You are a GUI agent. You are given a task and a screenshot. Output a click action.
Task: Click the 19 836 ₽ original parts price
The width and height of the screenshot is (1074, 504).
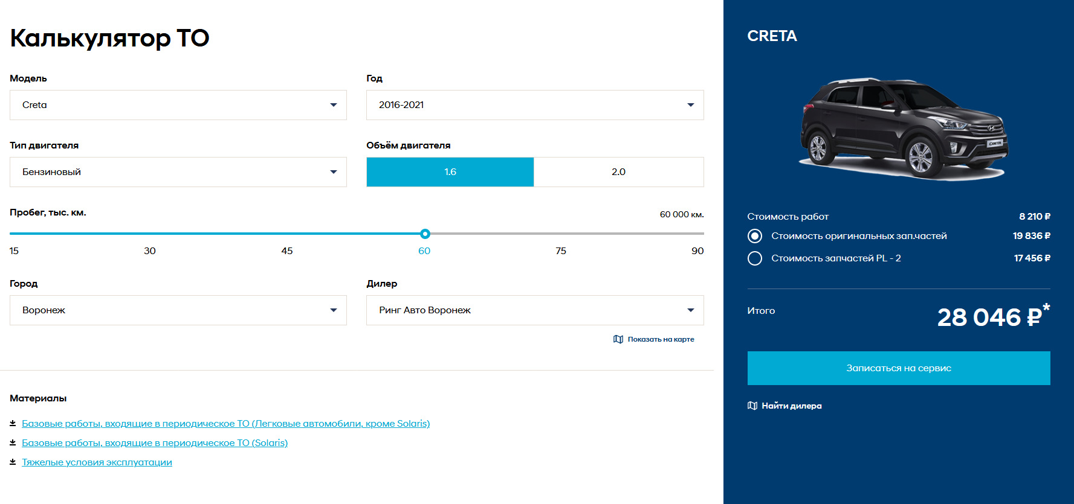[1032, 236]
